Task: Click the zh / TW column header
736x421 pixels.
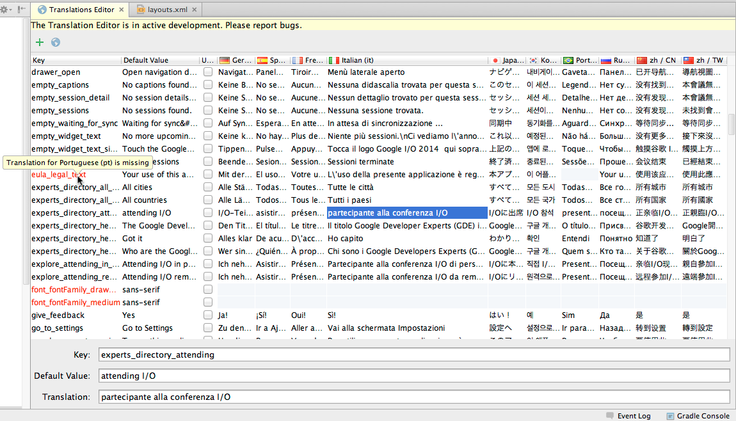Action: pos(703,60)
